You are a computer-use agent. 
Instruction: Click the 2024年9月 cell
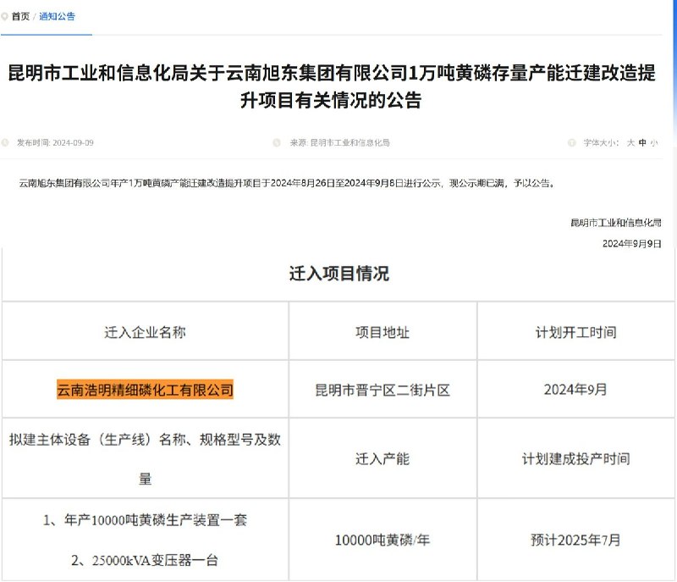coord(576,390)
